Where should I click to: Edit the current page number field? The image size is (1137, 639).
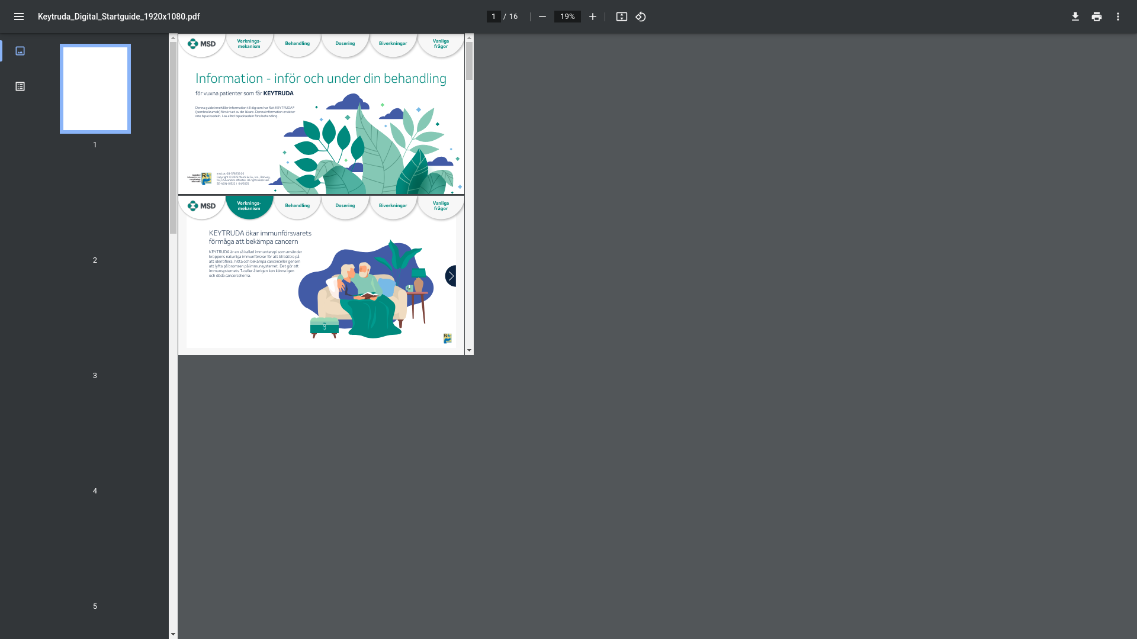point(493,17)
